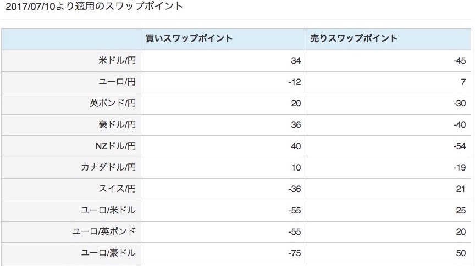Click buy swap value 40 for NZドル/円
This screenshot has height=266, width=475.
296,146
